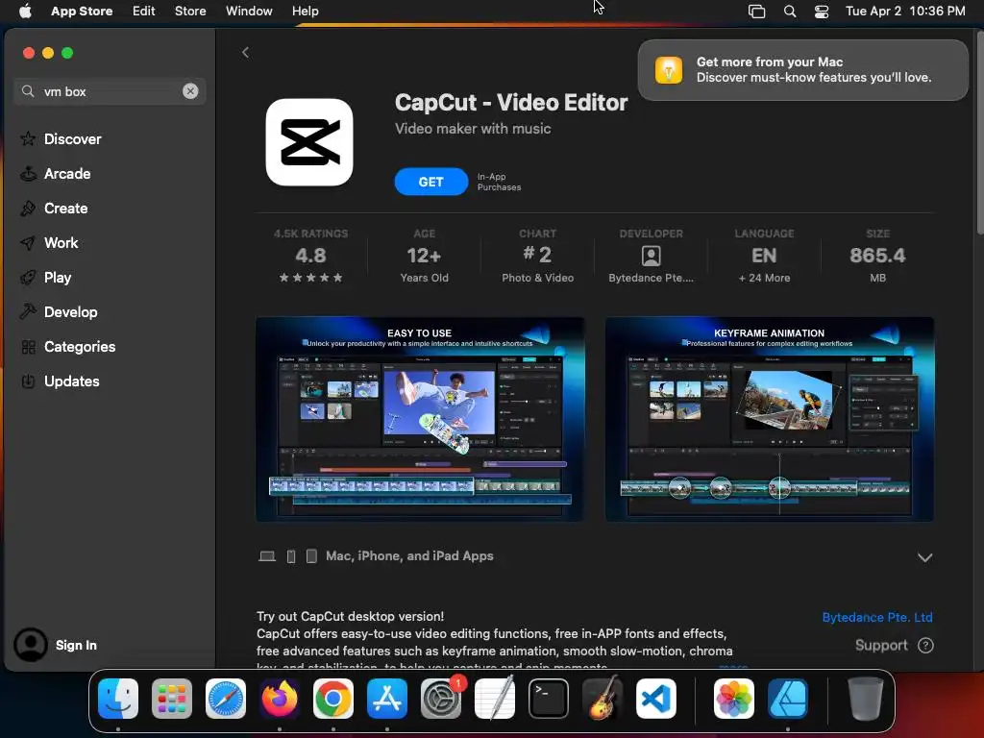Open the Edit menu
This screenshot has width=984, height=738.
144,11
